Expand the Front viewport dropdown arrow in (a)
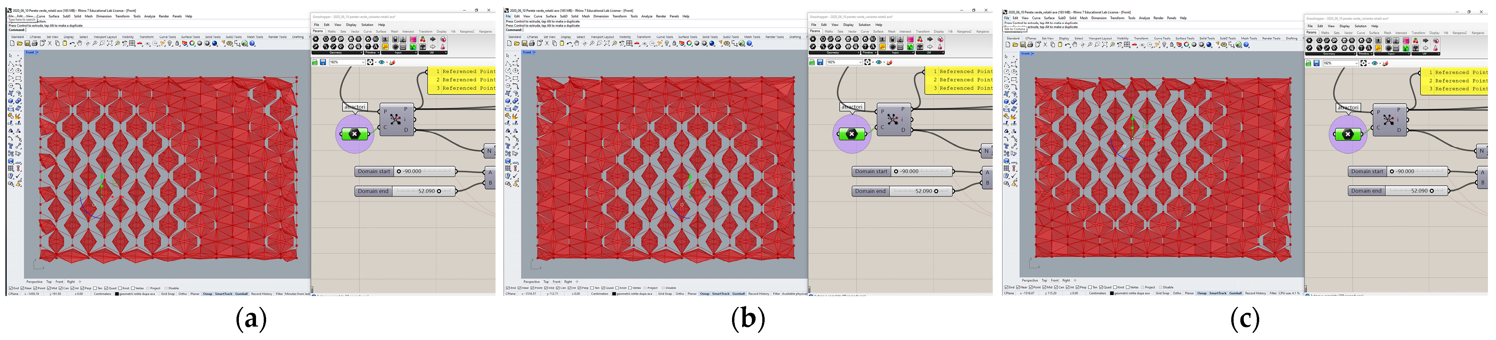 point(37,53)
